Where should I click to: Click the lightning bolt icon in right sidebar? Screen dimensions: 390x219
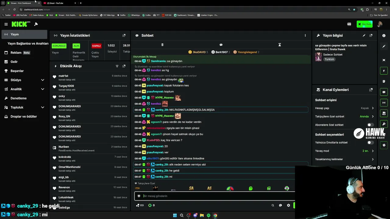(384, 71)
